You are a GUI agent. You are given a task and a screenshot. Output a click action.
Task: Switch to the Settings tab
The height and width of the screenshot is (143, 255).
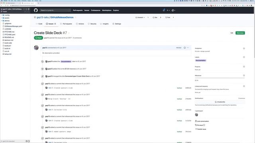tap(117, 24)
